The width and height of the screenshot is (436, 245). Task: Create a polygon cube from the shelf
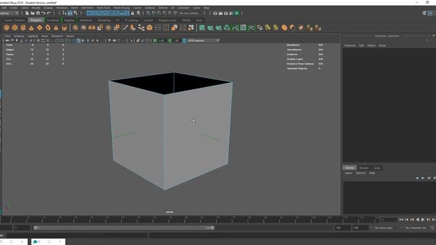15,28
